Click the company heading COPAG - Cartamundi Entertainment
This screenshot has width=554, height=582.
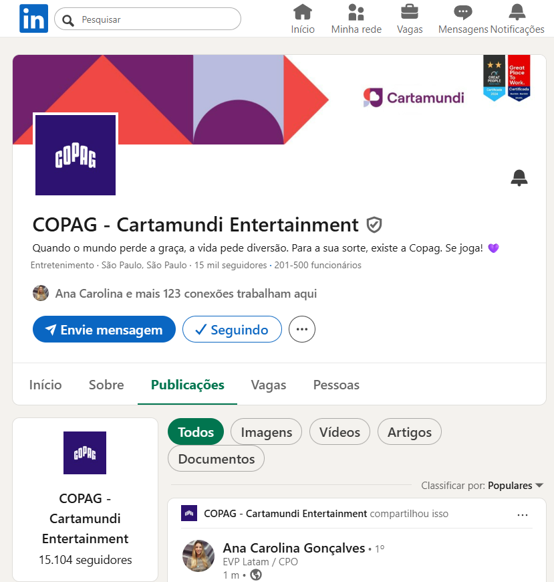[196, 225]
